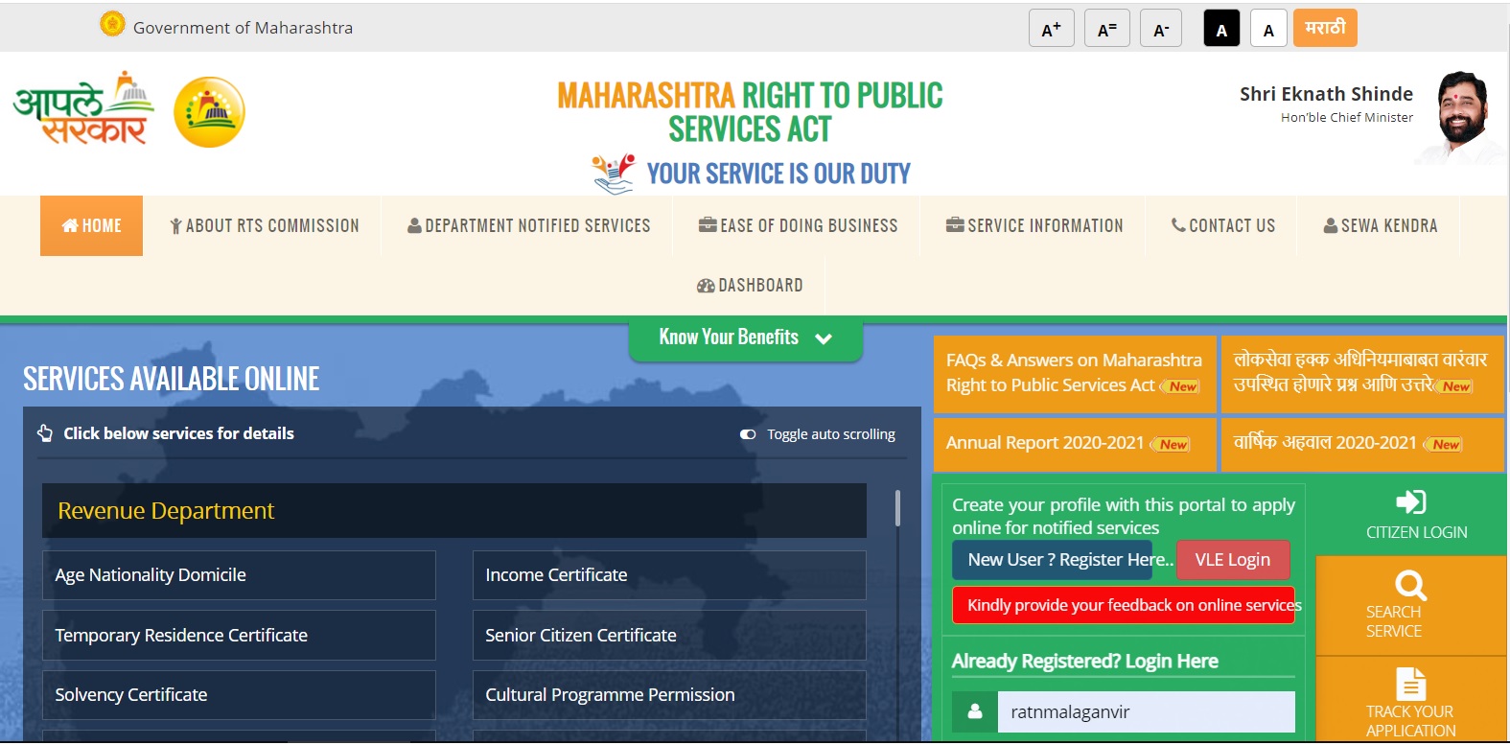
Task: Open FAQs & Answers on RTS Act
Action: coord(1075,373)
